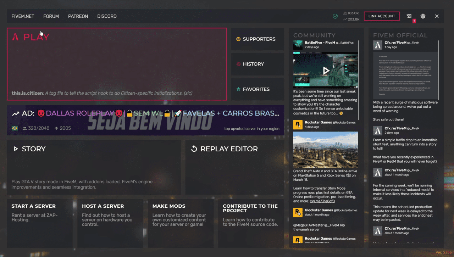Click the FAVORITES star icon

coord(238,89)
